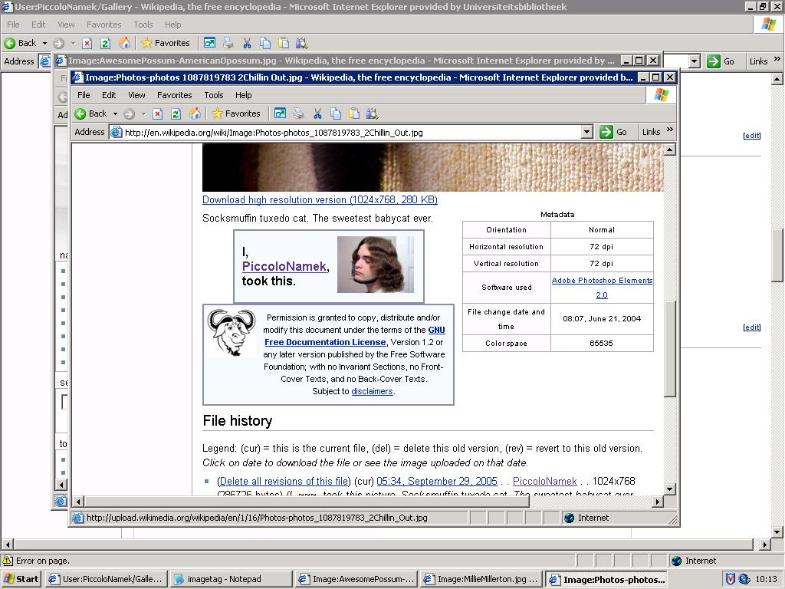Click Refresh icon in front Chillin Out window
Viewport: 785px width, 589px height.
[176, 114]
